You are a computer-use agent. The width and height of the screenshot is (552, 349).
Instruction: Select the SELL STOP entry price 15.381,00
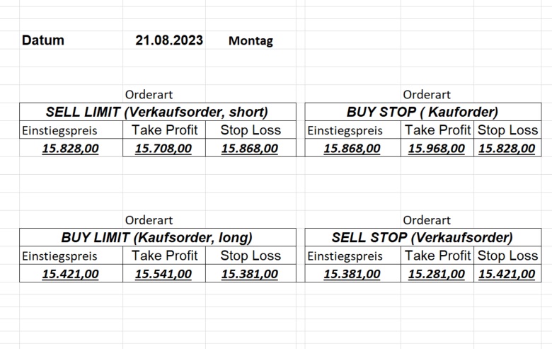352,275
